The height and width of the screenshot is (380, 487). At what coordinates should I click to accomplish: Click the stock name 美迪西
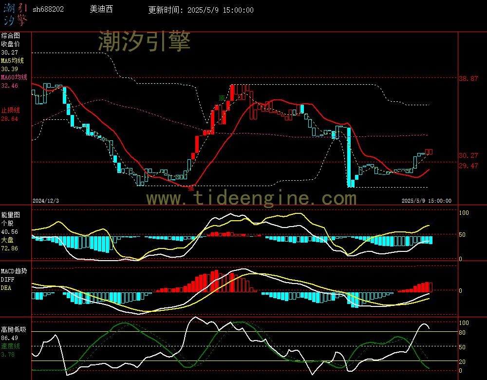click(x=101, y=9)
